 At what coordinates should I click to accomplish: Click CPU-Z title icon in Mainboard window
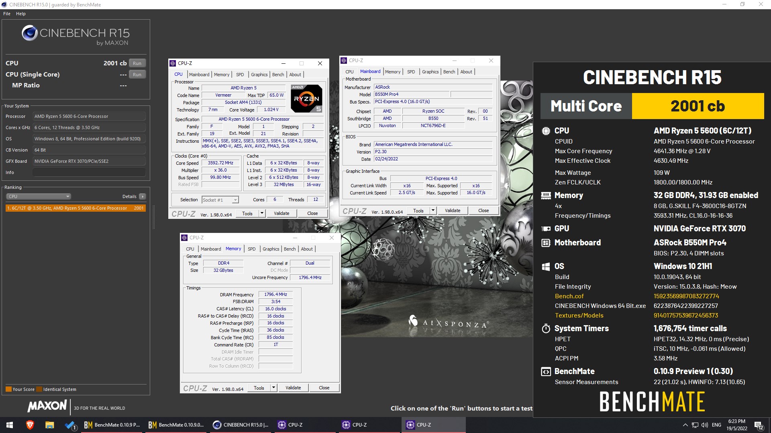(x=344, y=61)
